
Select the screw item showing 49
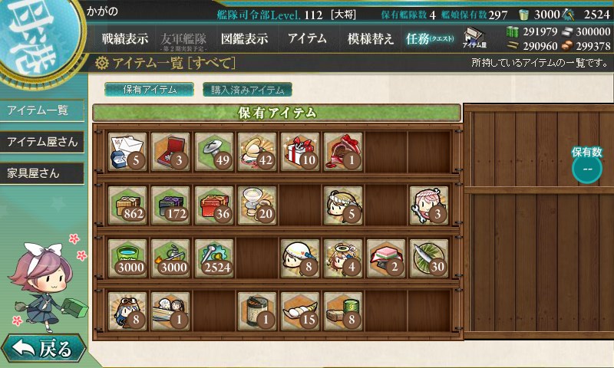click(214, 152)
